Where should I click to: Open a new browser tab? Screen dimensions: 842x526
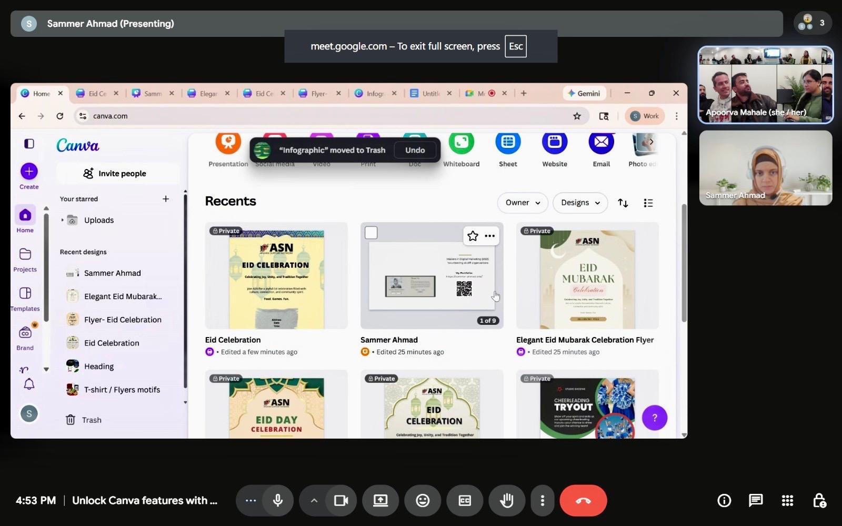pos(524,93)
